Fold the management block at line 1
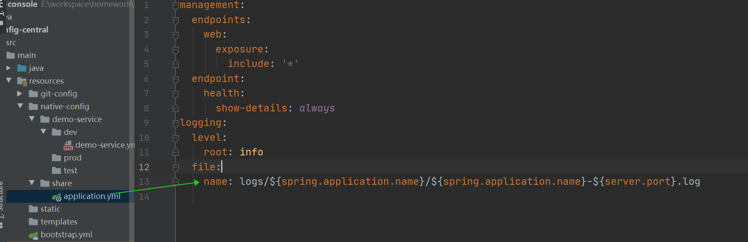Image resolution: width=748 pixels, height=242 pixels. 175,6
